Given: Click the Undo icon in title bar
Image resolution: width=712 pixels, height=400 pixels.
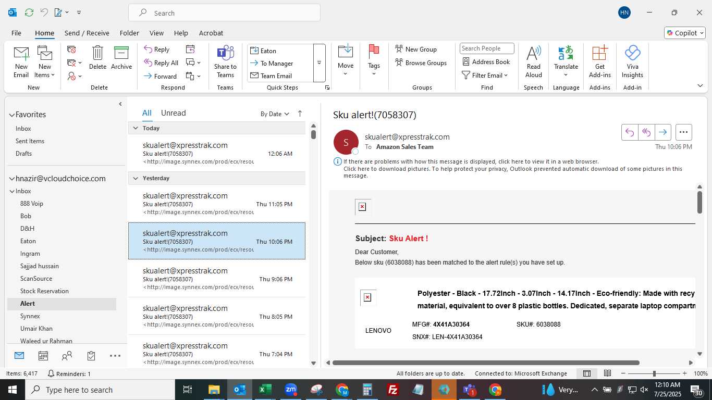Looking at the screenshot, I should [x=44, y=12].
